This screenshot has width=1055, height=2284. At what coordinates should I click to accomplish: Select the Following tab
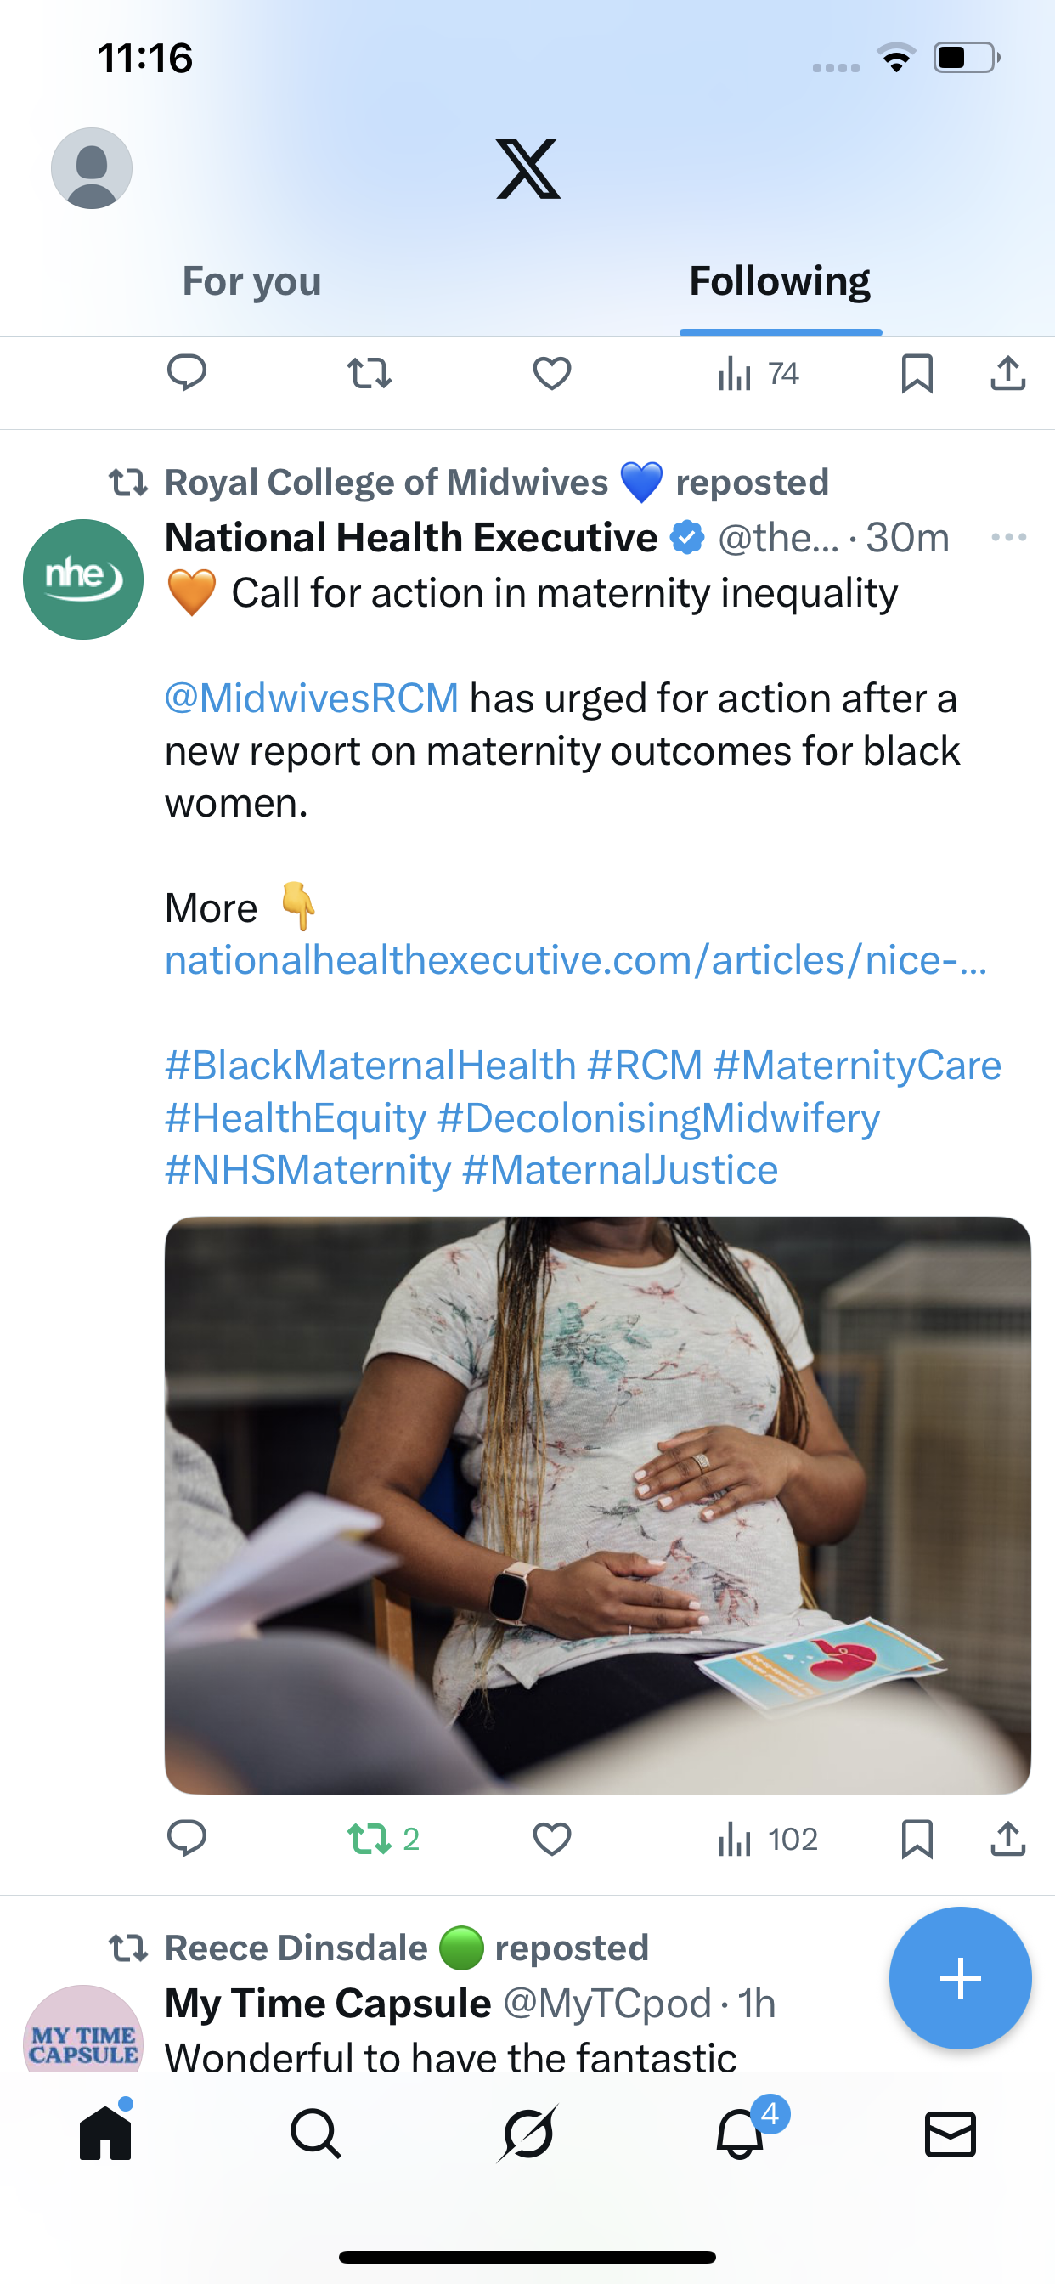click(779, 281)
